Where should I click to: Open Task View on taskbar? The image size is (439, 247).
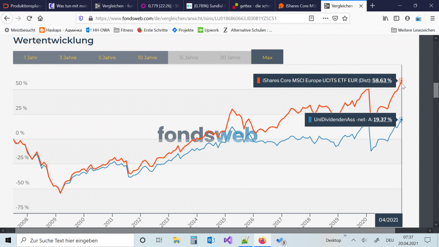point(159,240)
